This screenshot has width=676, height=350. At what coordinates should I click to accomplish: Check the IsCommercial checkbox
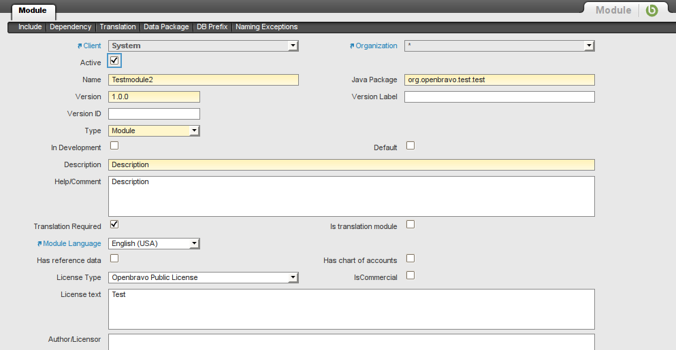[x=411, y=275]
